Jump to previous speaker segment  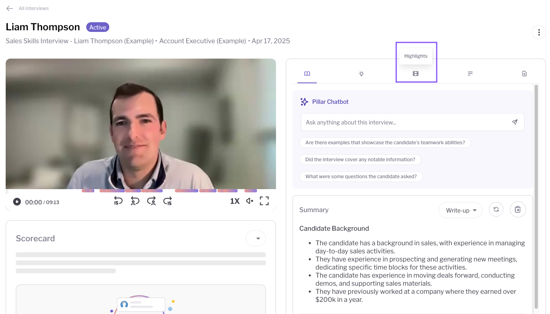coord(135,201)
